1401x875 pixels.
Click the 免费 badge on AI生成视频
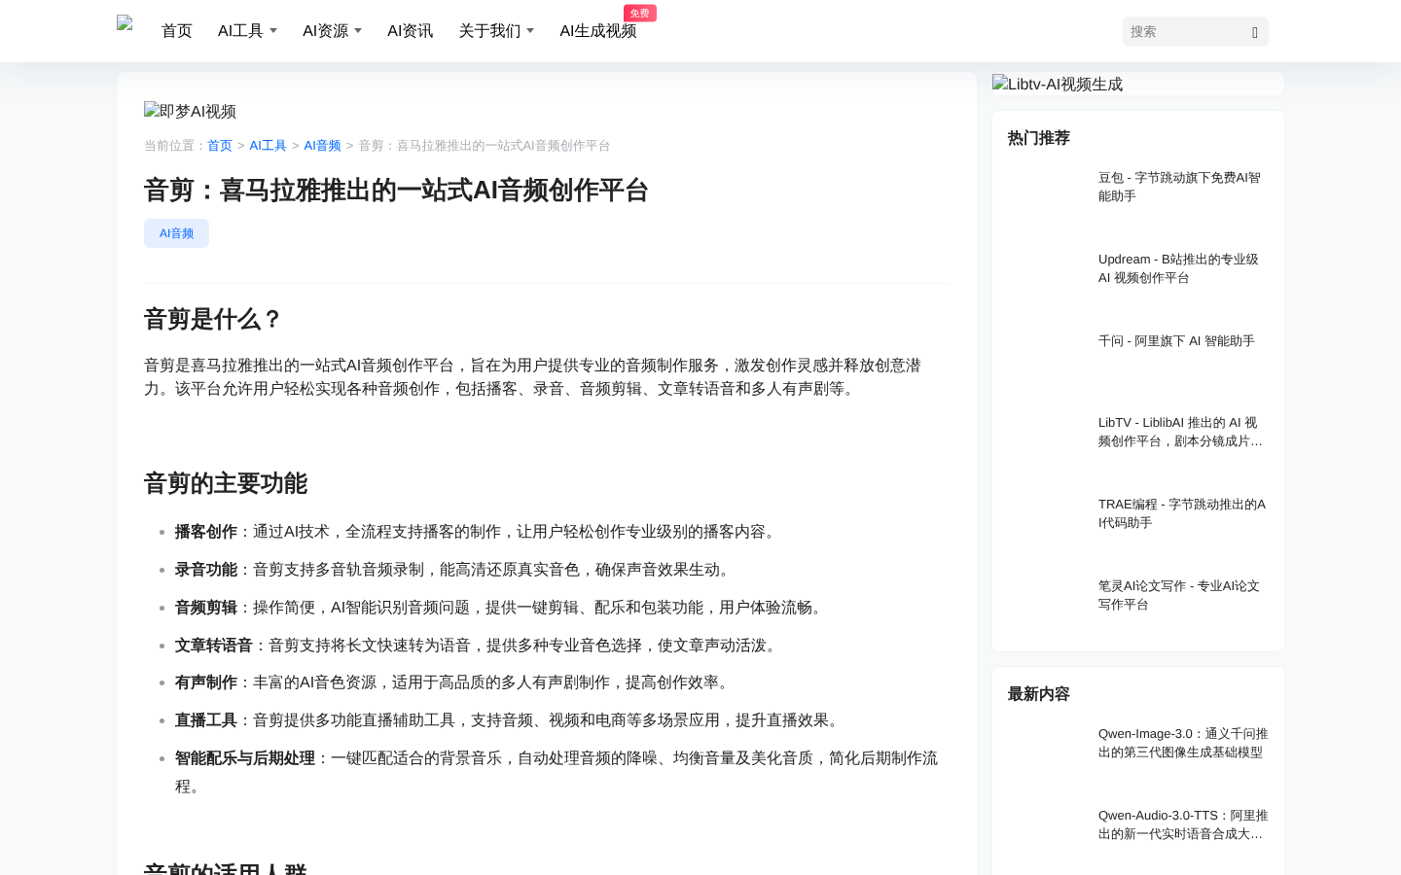coord(640,13)
